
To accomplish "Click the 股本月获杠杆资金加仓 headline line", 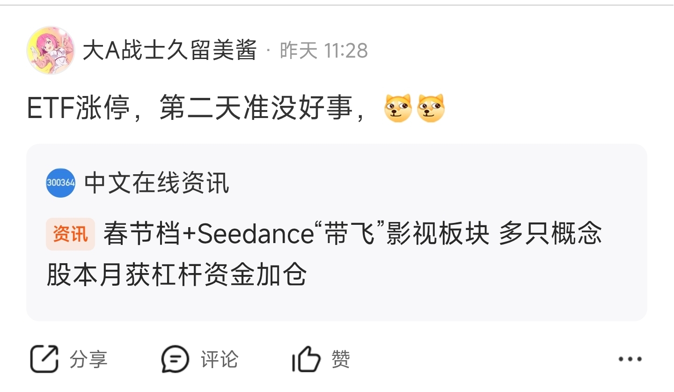I will click(176, 275).
